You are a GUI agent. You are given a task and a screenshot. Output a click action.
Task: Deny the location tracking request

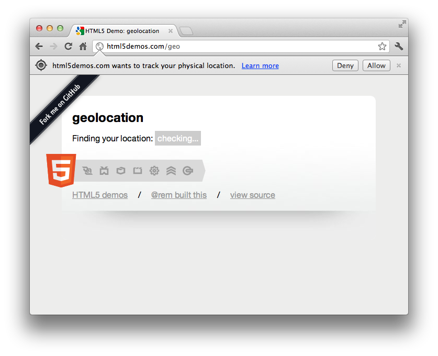345,65
